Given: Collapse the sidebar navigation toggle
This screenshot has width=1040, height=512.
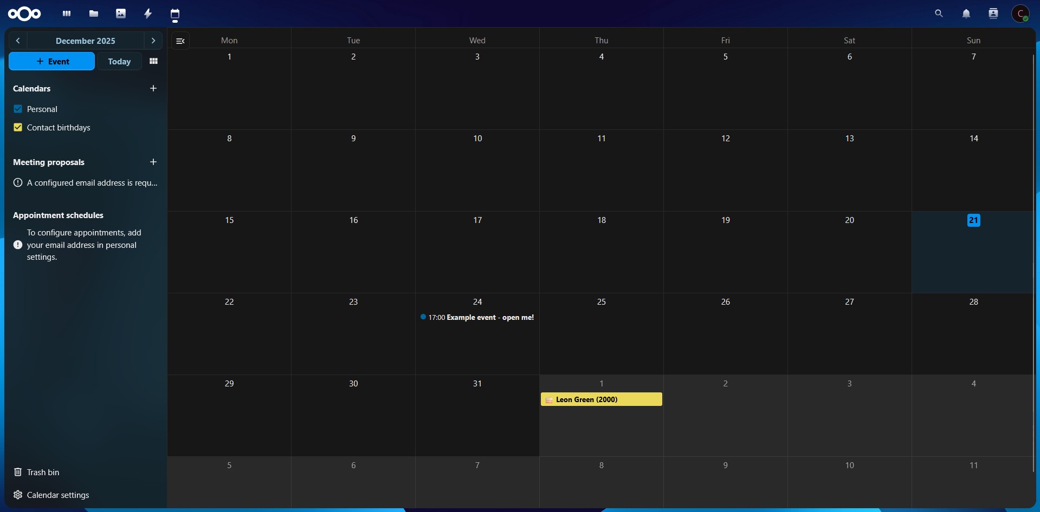Looking at the screenshot, I should 180,41.
